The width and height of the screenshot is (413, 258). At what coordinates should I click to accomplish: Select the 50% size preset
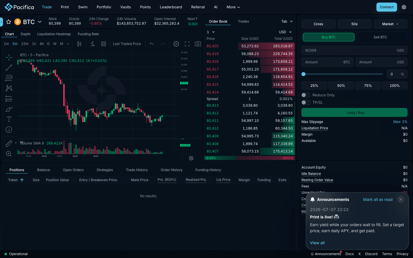(x=341, y=86)
